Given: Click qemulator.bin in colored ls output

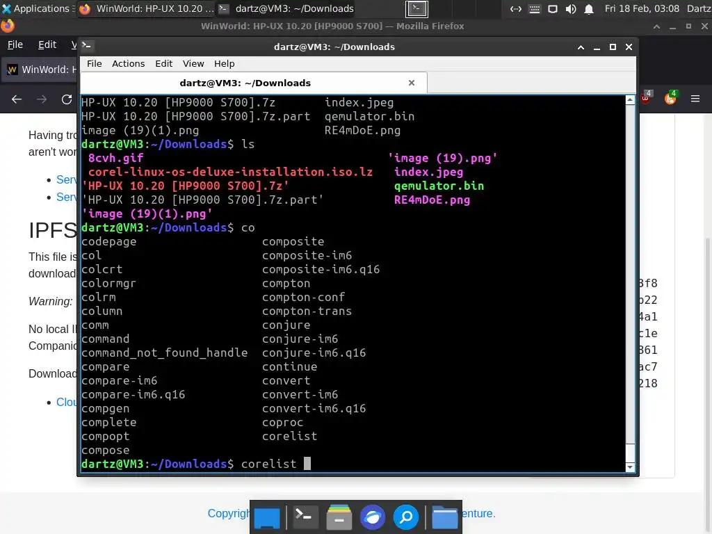Looking at the screenshot, I should point(439,186).
